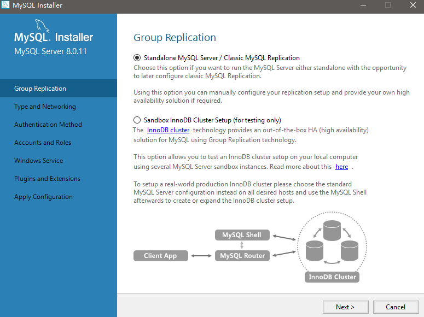Click the 'Group Replication' page heading
The height and width of the screenshot is (317, 424).
(175, 38)
